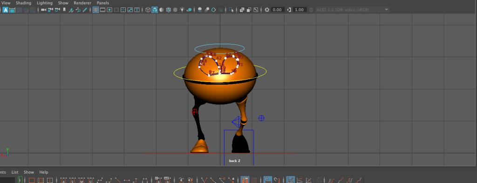Open the Lighting menu
Screen dimensions: 477x183
(x=44, y=3)
